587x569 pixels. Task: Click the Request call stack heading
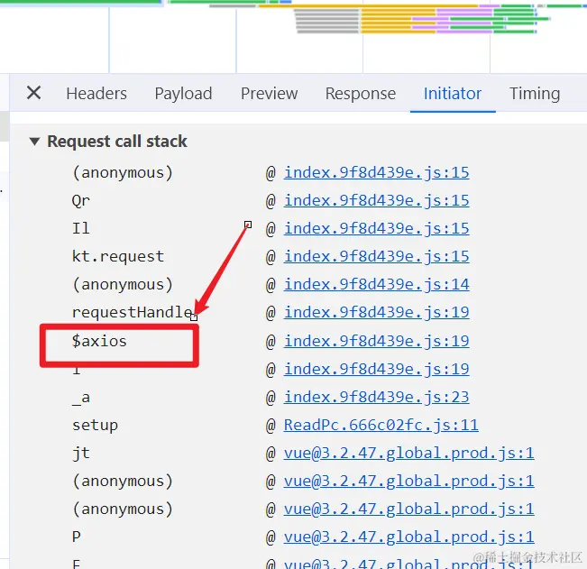click(117, 142)
